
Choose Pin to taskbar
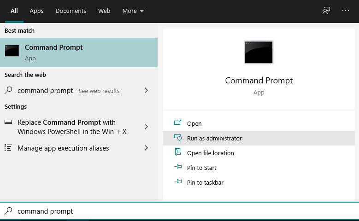[x=259, y=182]
